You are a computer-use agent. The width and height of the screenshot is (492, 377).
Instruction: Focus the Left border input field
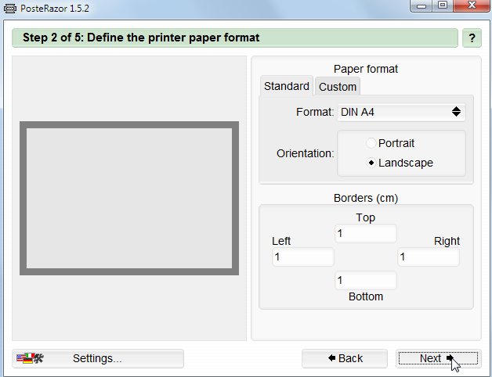[x=302, y=257]
